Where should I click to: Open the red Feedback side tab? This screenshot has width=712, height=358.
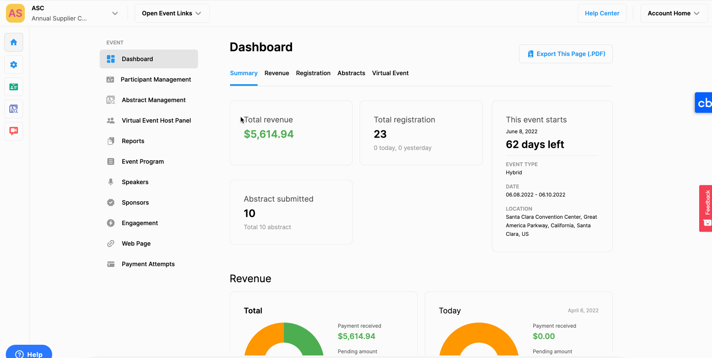click(x=706, y=208)
